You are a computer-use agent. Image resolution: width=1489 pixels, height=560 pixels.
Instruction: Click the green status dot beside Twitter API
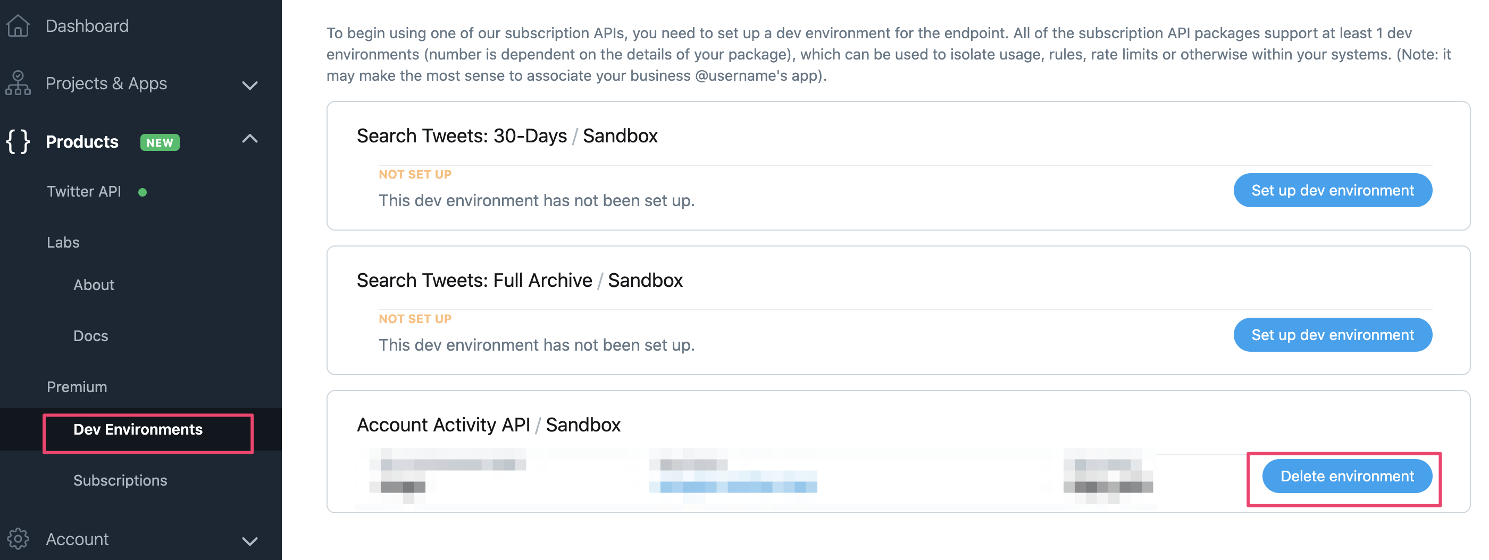coord(143,192)
